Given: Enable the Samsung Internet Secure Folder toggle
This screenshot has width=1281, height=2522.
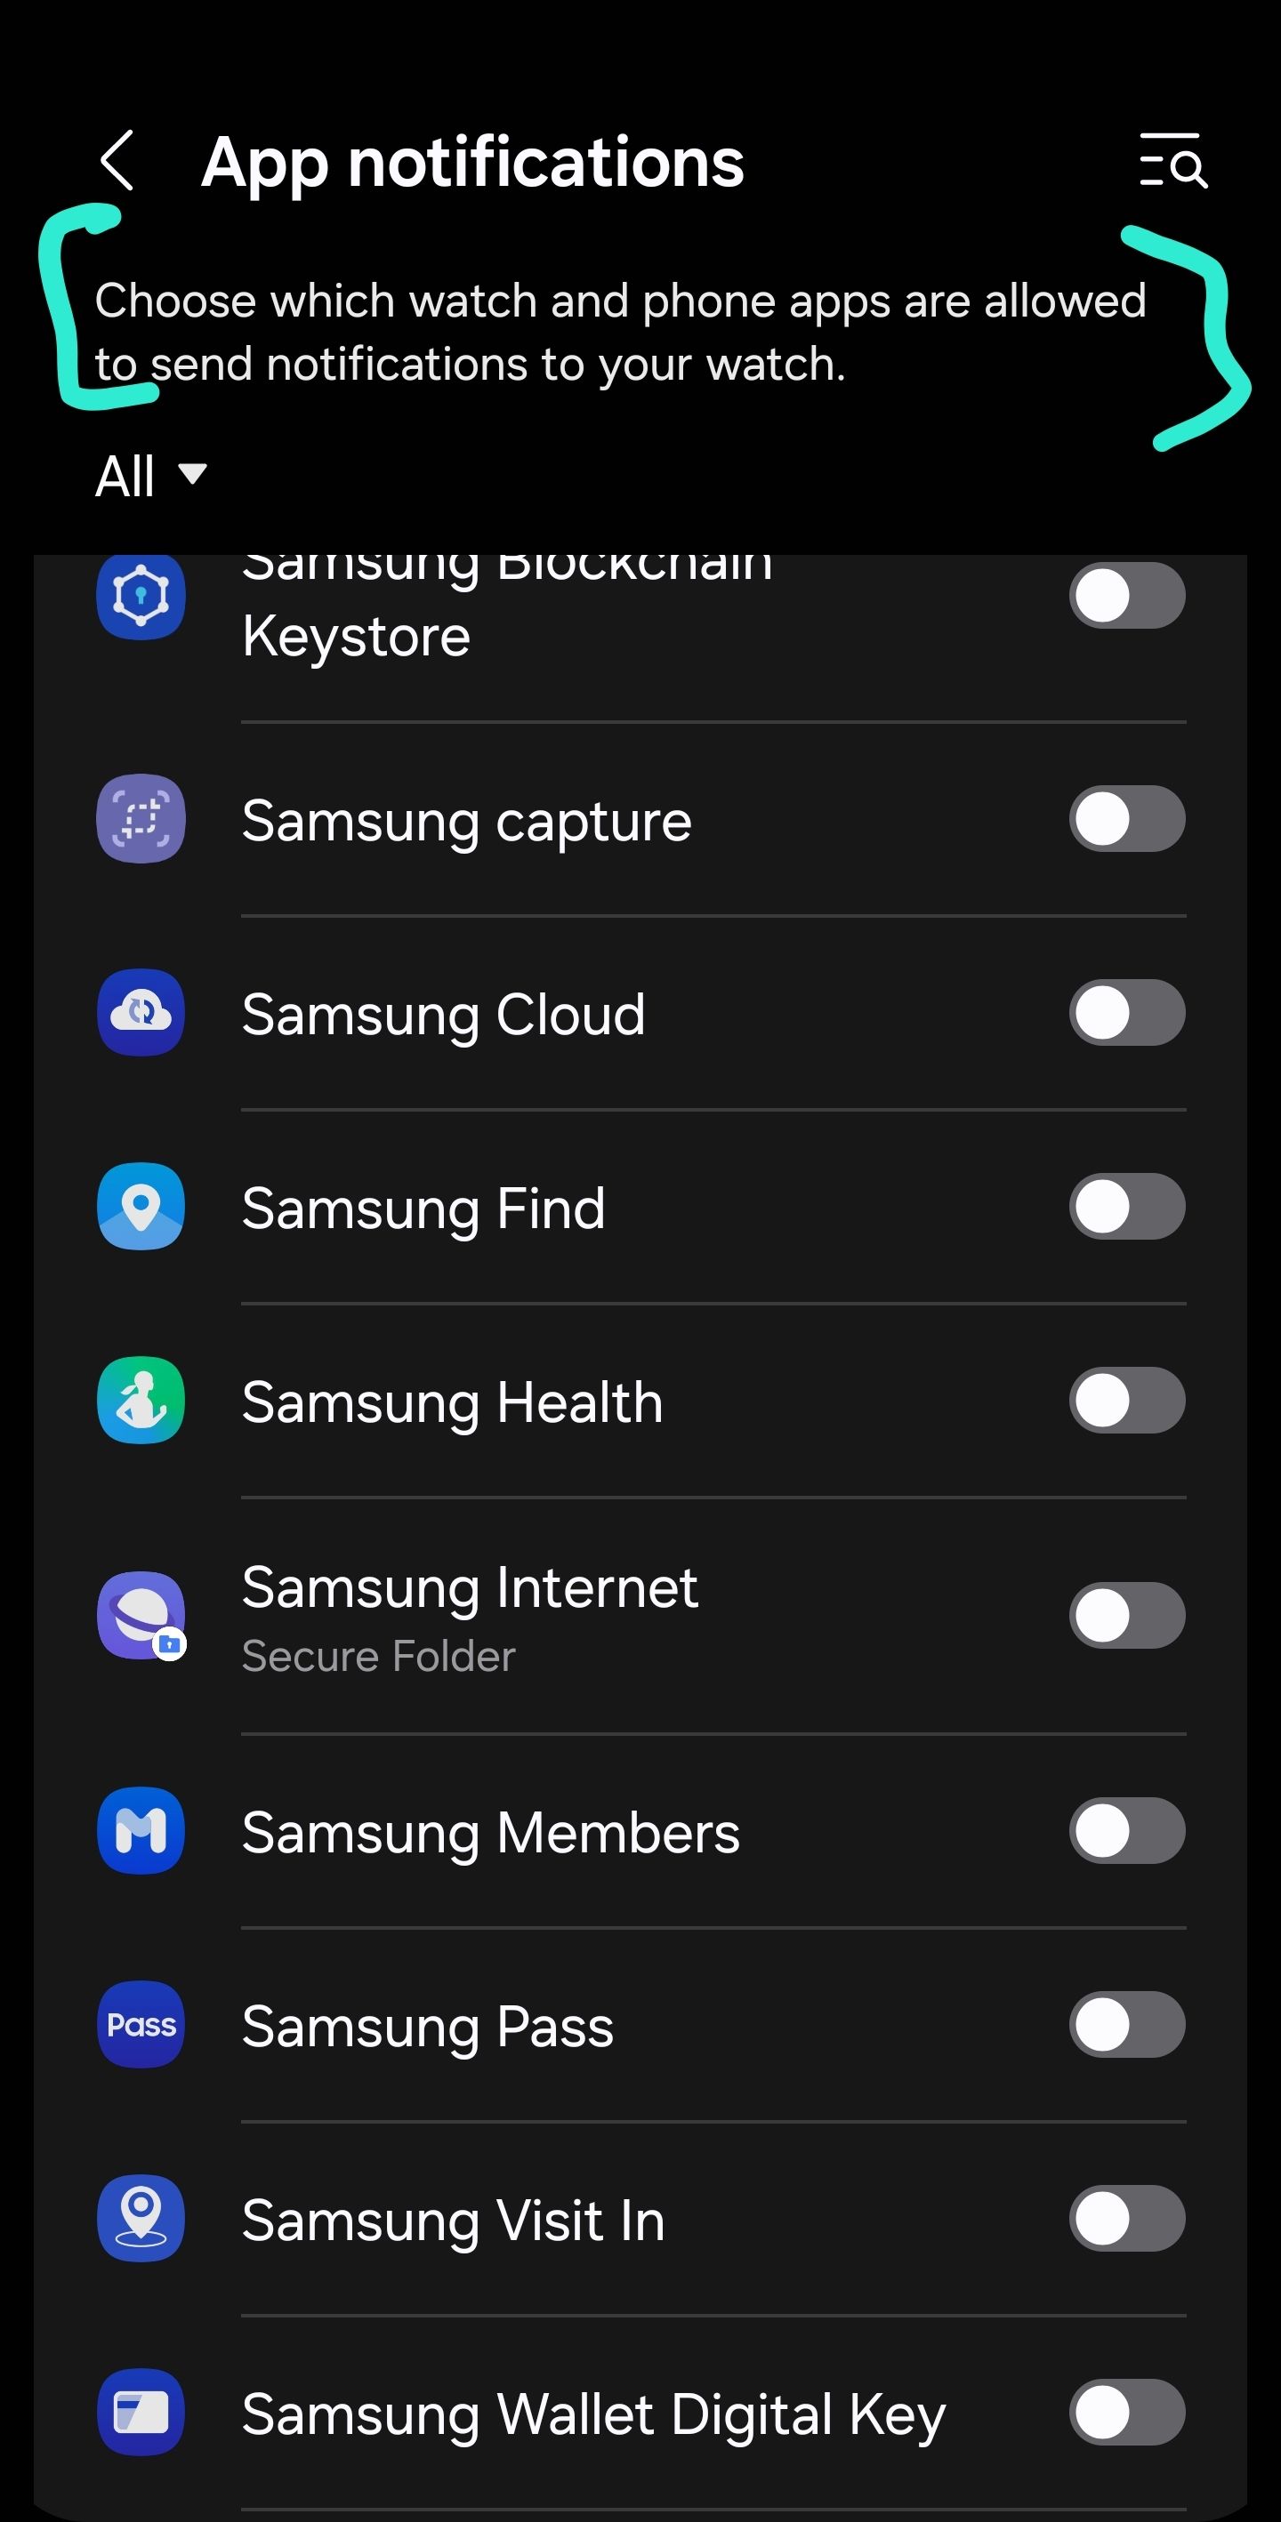Looking at the screenshot, I should click(1126, 1616).
